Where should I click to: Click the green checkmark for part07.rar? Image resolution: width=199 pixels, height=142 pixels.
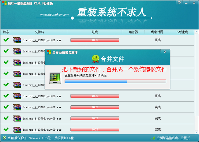pos(6,107)
